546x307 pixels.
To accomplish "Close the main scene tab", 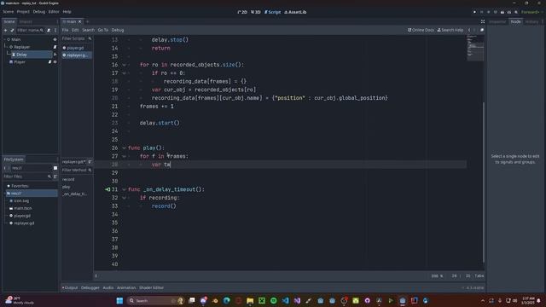I will coord(79,21).
